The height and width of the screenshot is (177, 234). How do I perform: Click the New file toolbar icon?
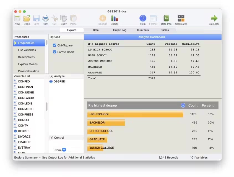click(x=17, y=18)
